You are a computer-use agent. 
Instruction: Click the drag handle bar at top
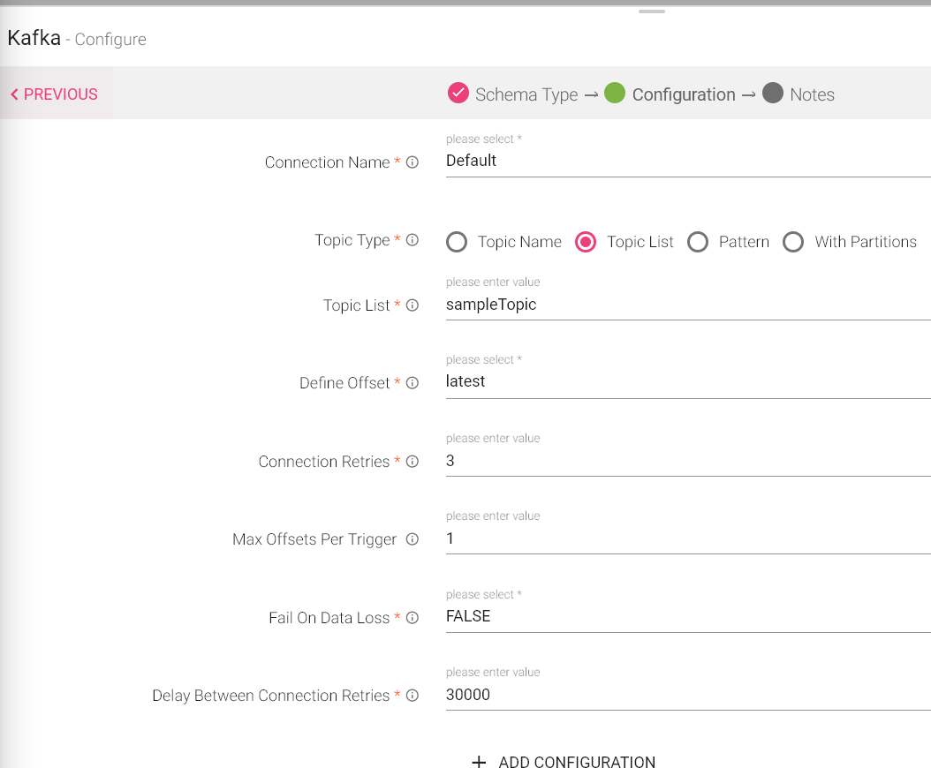pyautogui.click(x=652, y=11)
